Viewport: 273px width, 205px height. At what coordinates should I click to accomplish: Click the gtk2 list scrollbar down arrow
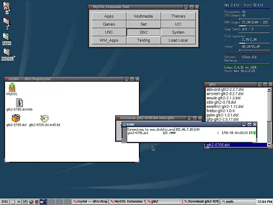(269, 145)
